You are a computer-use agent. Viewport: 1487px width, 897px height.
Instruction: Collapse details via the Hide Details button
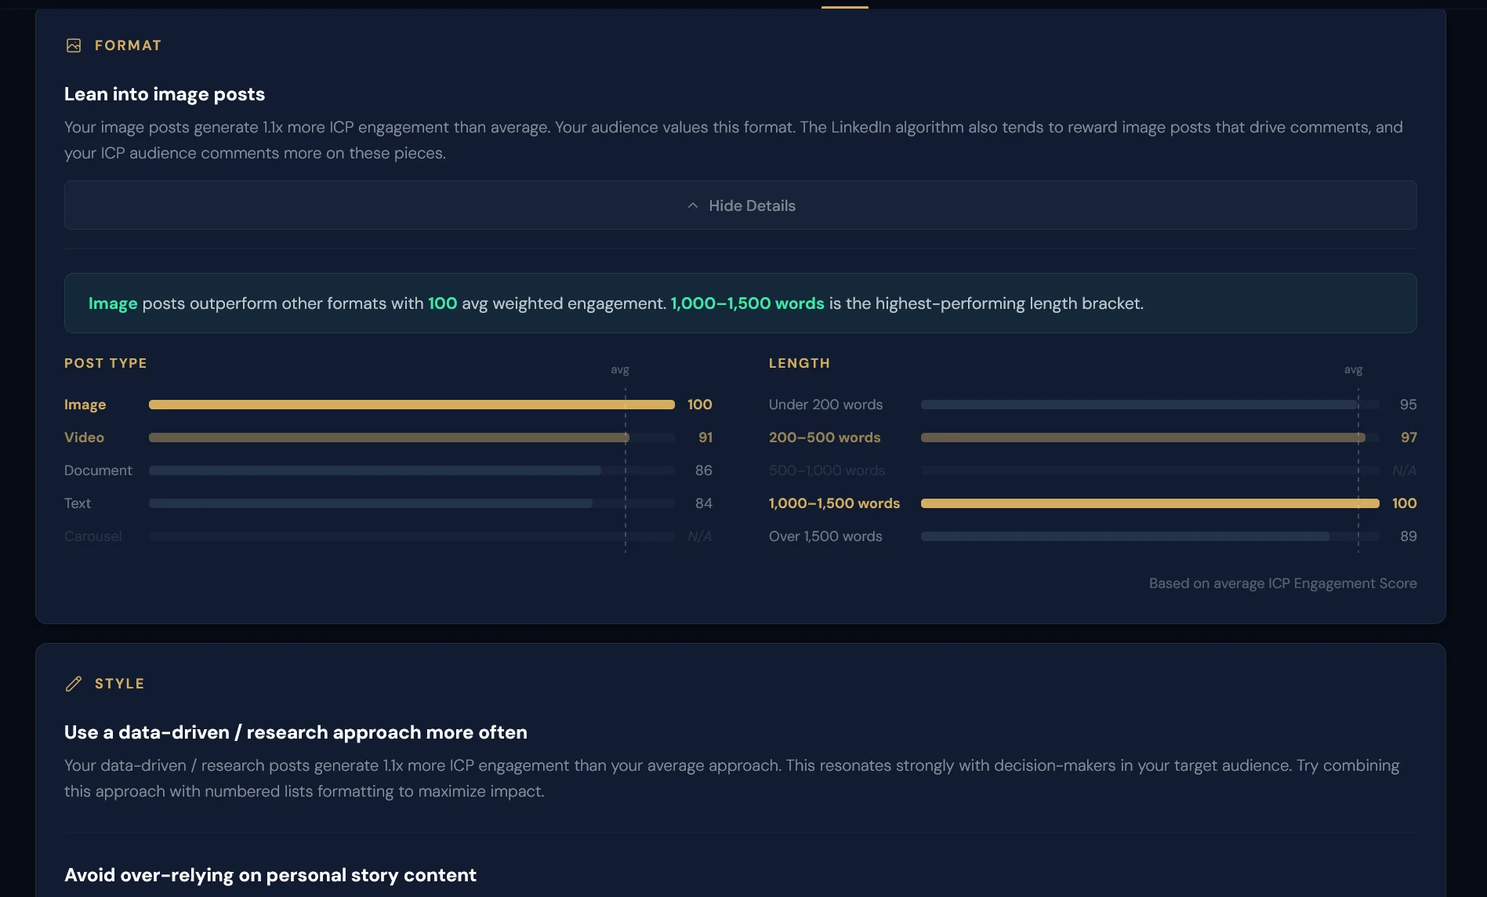coord(741,205)
